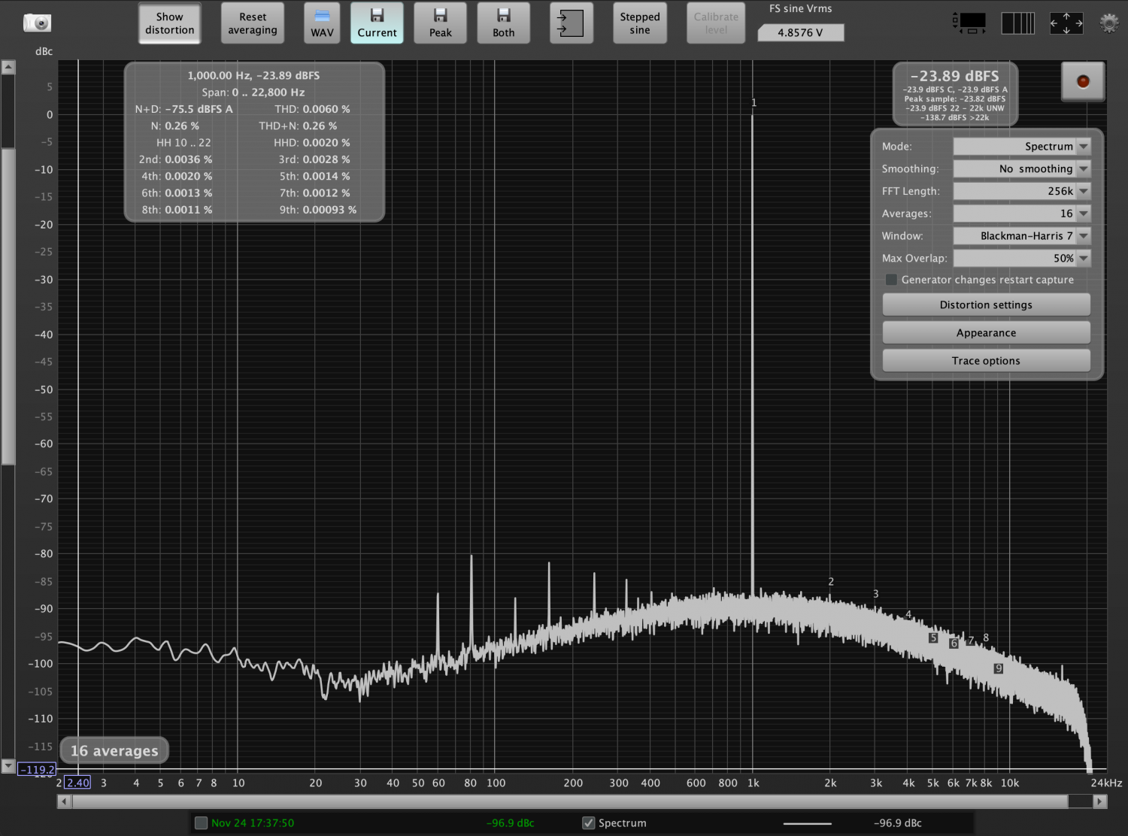Click the FS sine Vrms field 4.8576 V
Viewport: 1128px width, 836px height.
click(x=800, y=32)
